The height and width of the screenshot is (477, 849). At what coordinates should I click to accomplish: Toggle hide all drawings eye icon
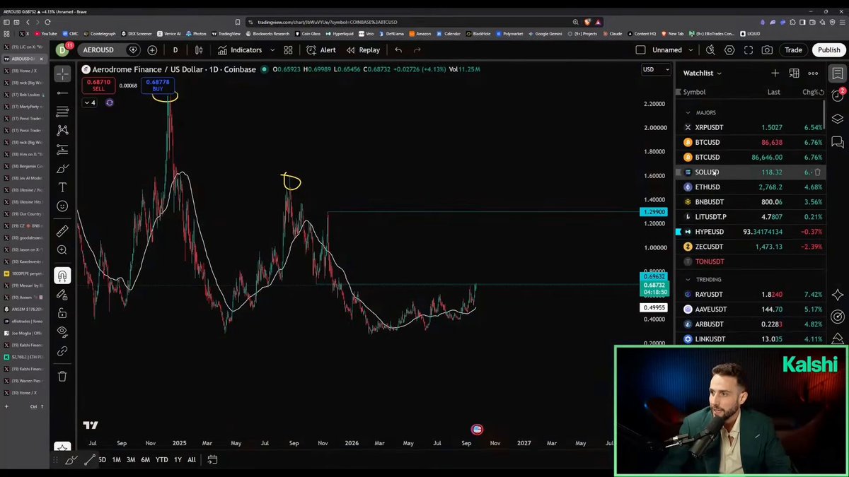pyautogui.click(x=62, y=331)
